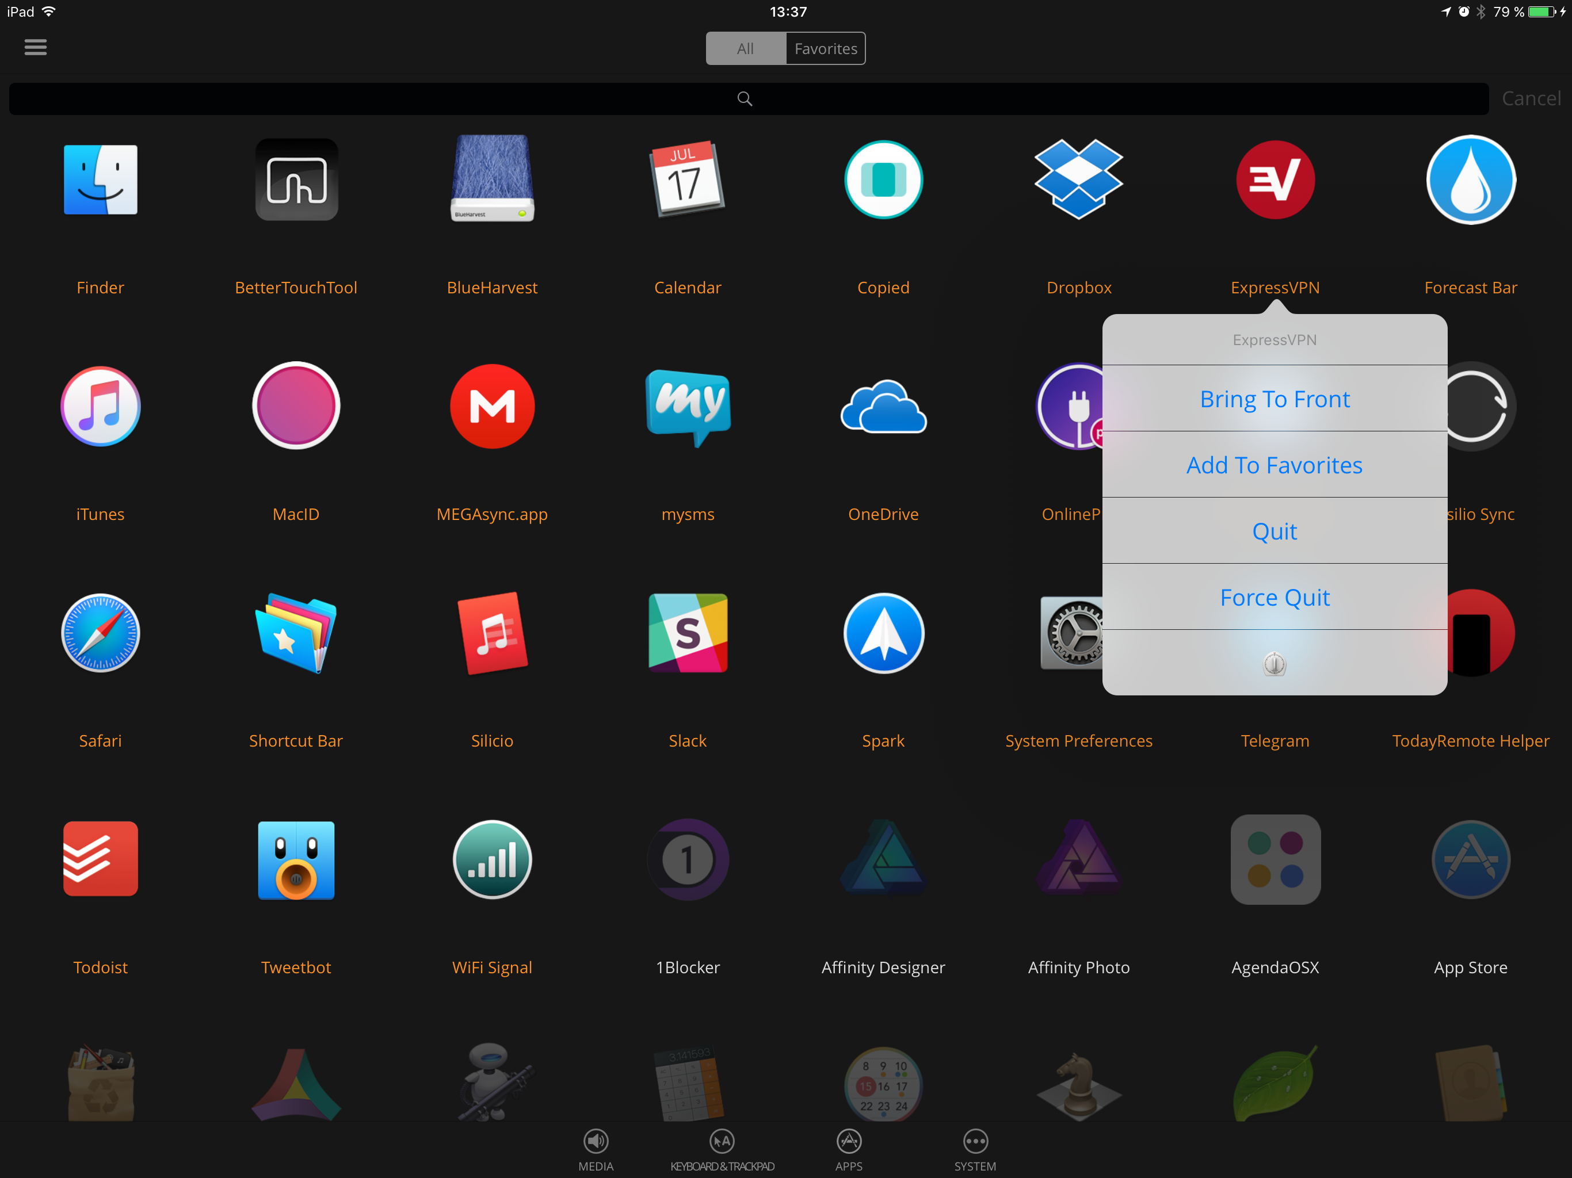The height and width of the screenshot is (1178, 1572).
Task: Launch the Spark mail icon
Action: pos(883,632)
